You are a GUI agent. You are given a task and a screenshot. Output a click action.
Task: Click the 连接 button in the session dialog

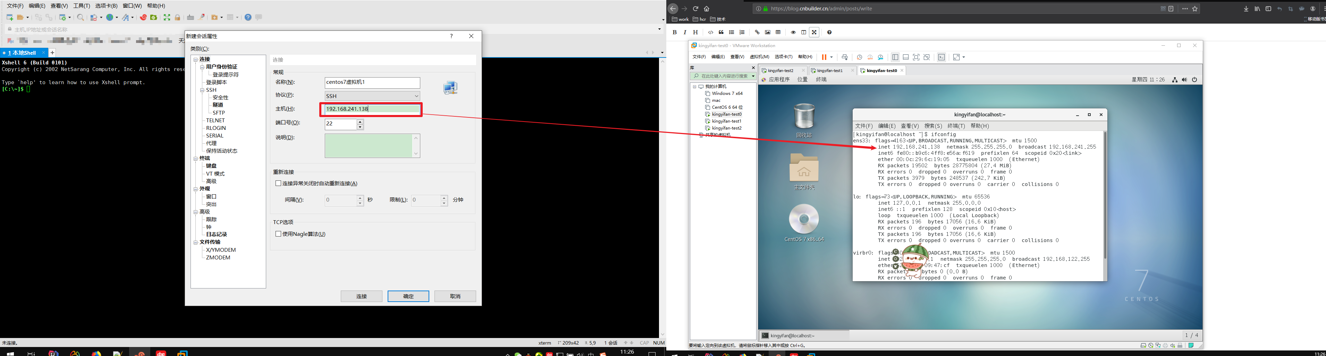(361, 296)
